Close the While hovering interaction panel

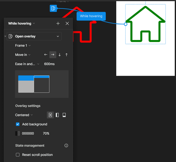coord(67,23)
